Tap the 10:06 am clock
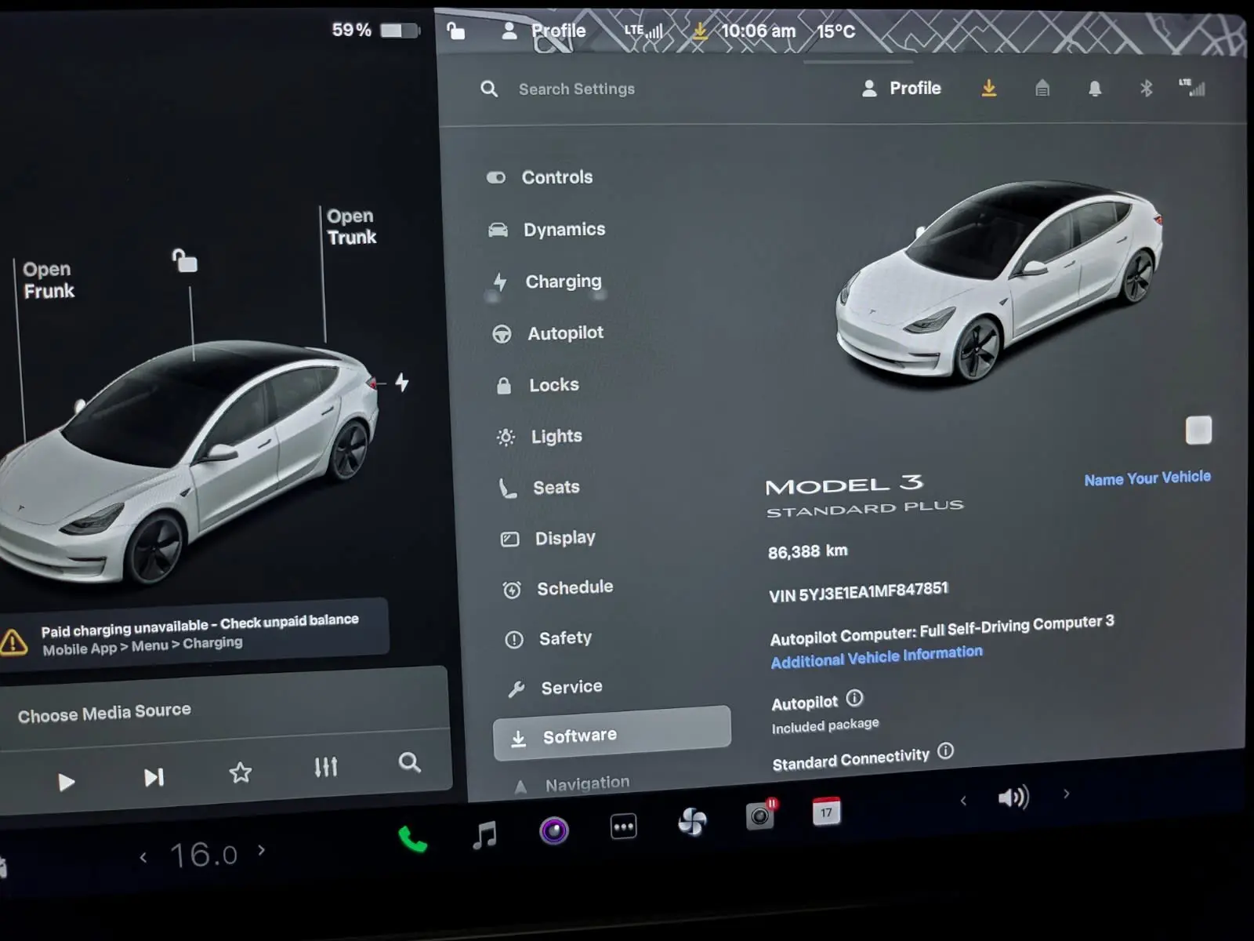Viewport: 1254px width, 941px height. (758, 31)
